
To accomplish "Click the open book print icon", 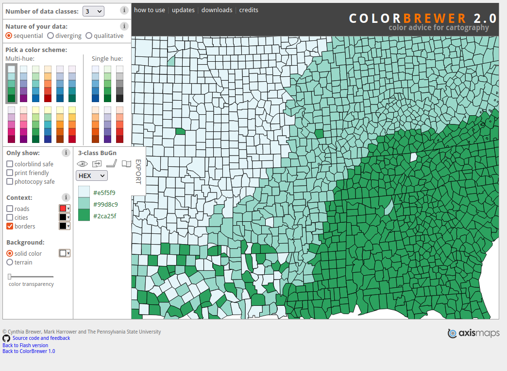I will tap(126, 164).
